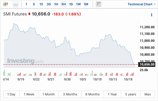Viewport: 158px width, 101px height.
Task: Click the 25.0k volume label
Action: click(x=144, y=70)
